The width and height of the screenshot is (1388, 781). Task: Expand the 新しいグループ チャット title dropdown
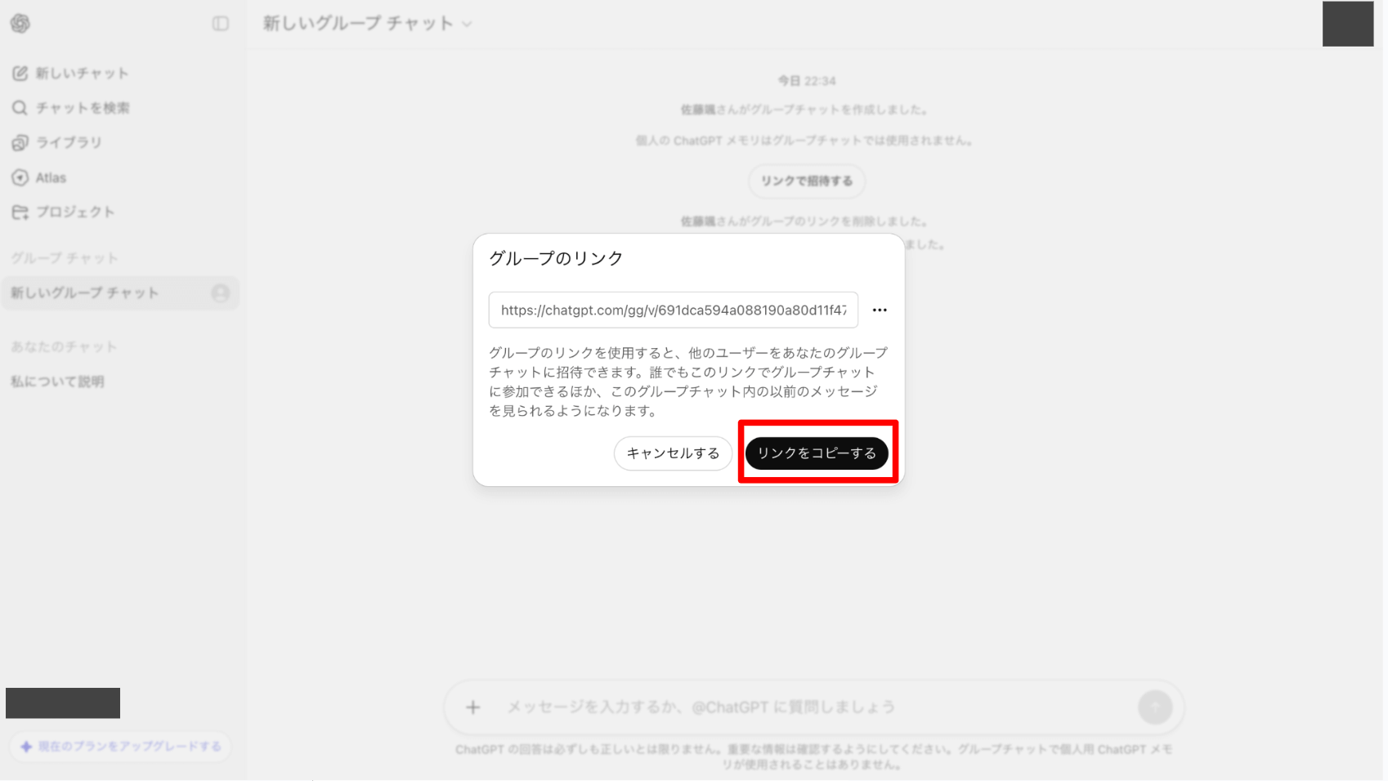(x=467, y=25)
